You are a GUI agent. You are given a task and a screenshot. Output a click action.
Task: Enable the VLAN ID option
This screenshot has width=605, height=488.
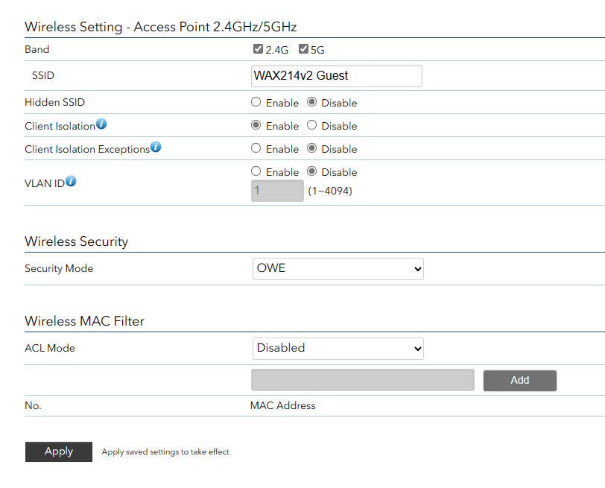pos(256,171)
